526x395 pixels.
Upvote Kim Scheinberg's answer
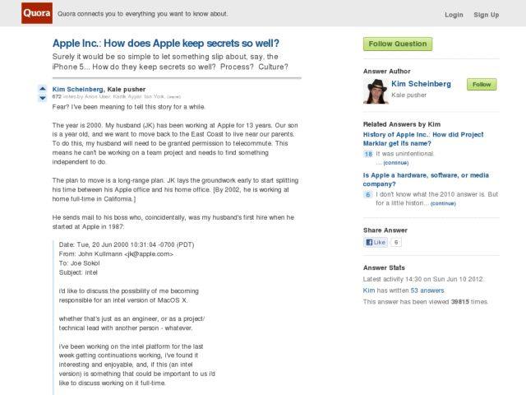pyautogui.click(x=43, y=88)
